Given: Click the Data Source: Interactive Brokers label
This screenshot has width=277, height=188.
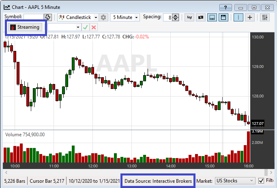Looking at the screenshot, I should (x=158, y=181).
